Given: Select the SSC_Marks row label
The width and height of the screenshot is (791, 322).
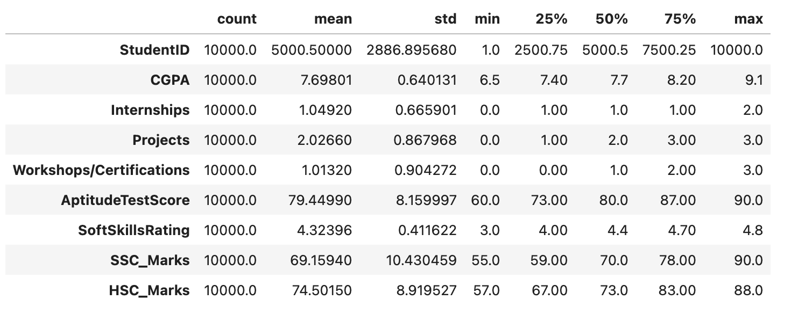Looking at the screenshot, I should pyautogui.click(x=149, y=260).
